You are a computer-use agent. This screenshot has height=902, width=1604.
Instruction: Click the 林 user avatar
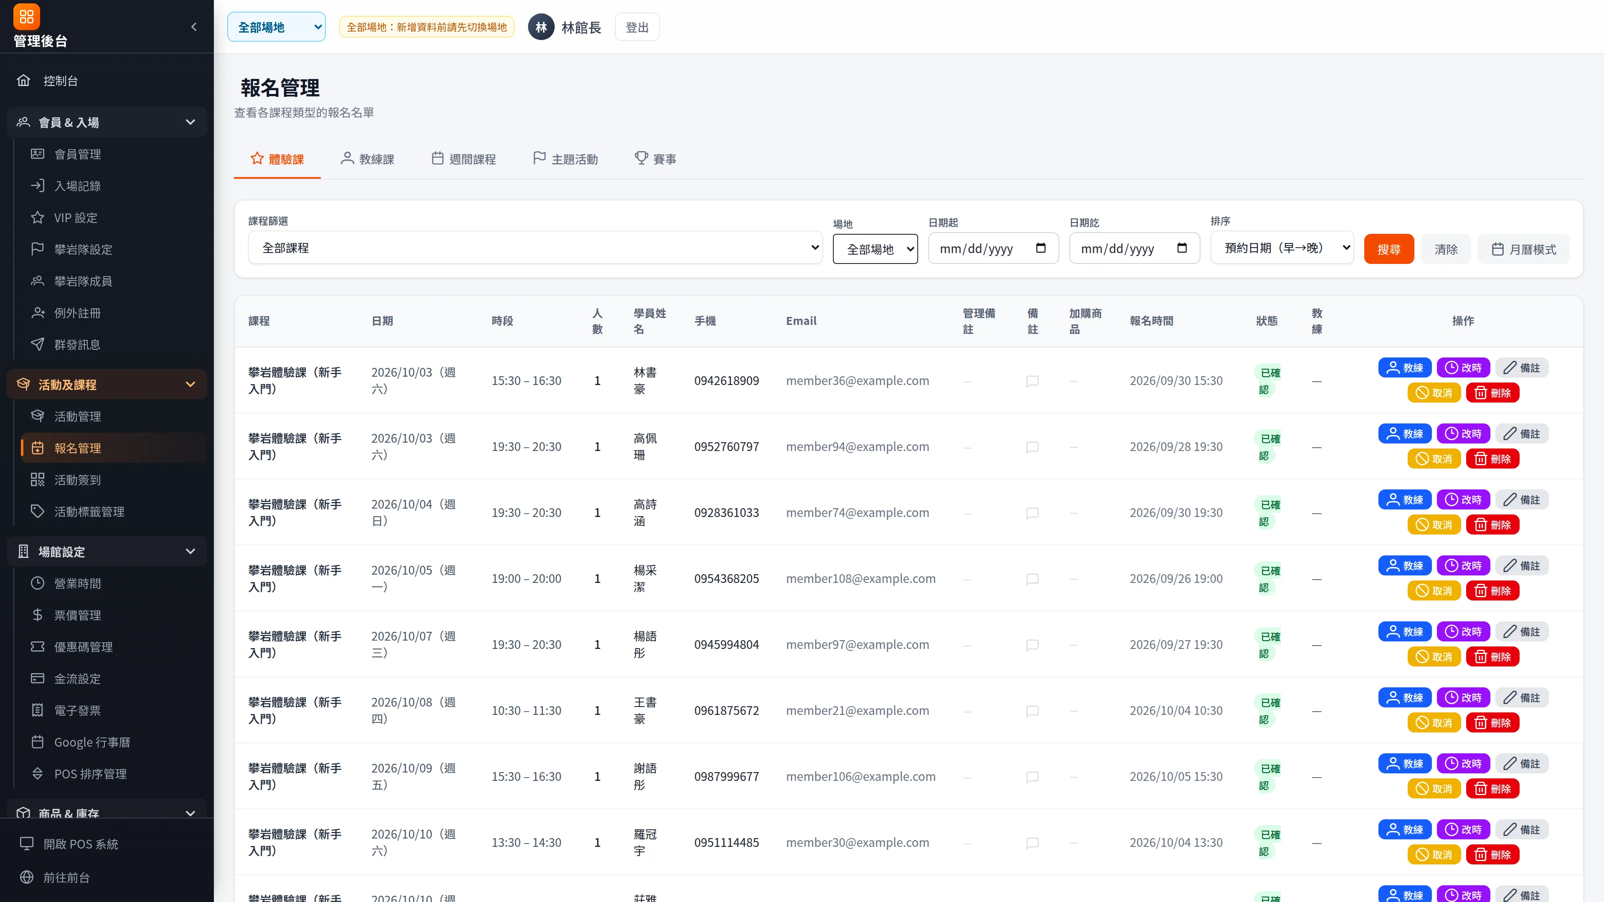pos(541,27)
